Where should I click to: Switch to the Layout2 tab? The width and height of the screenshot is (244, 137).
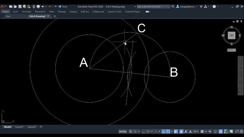point(32,127)
